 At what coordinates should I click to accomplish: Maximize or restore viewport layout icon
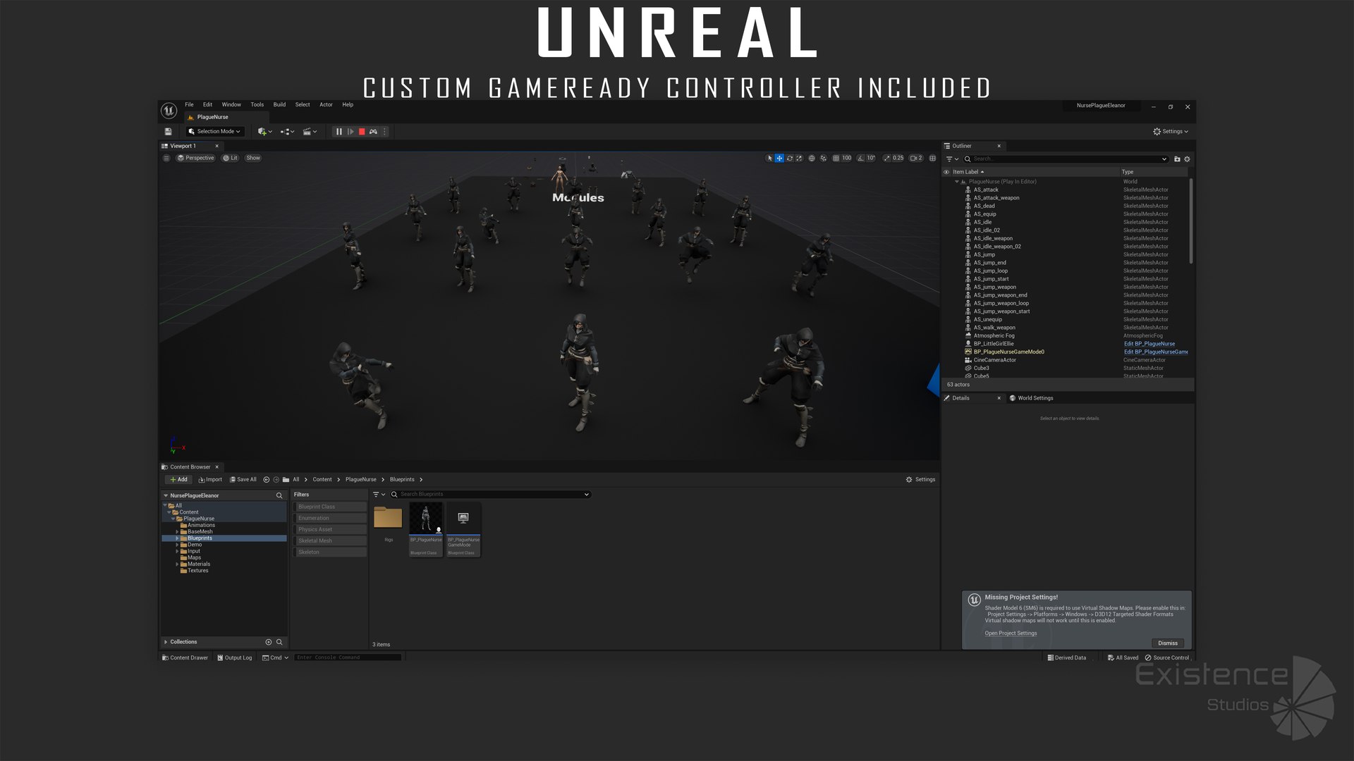pos(932,159)
